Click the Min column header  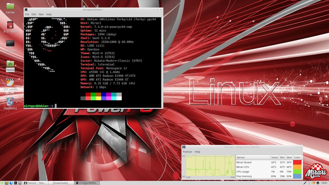[282, 157]
